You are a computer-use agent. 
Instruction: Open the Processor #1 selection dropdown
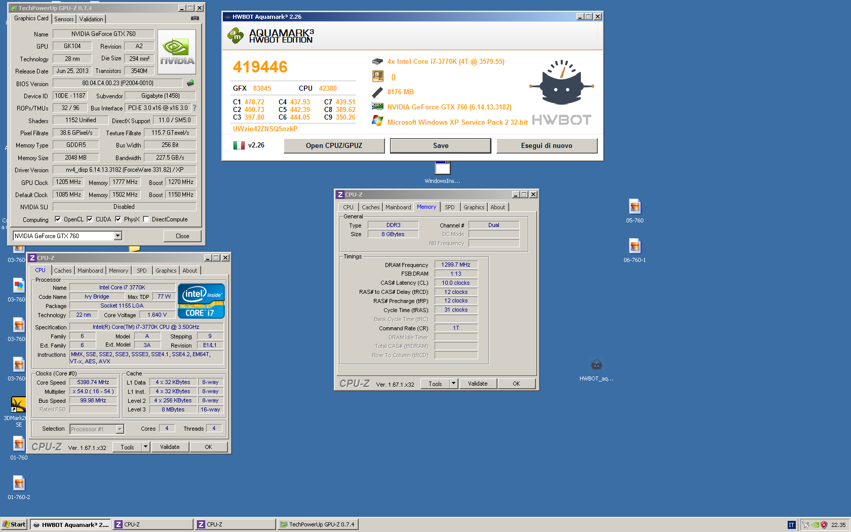pos(120,429)
